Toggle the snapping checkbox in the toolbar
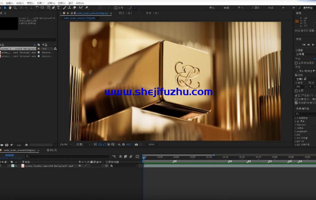 pos(116,8)
